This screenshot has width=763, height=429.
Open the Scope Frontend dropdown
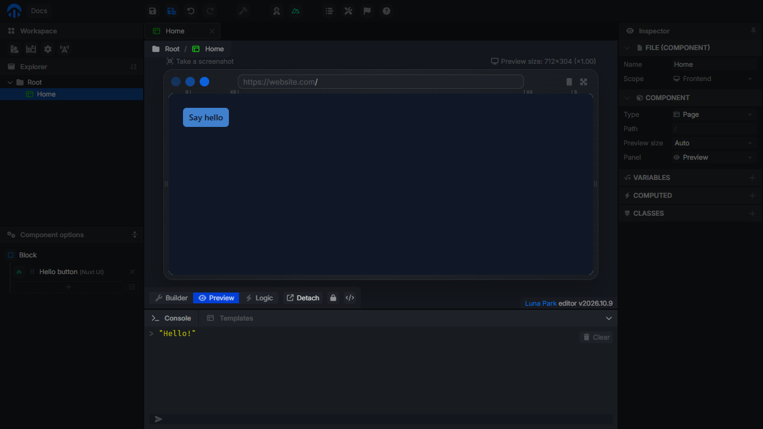point(714,79)
